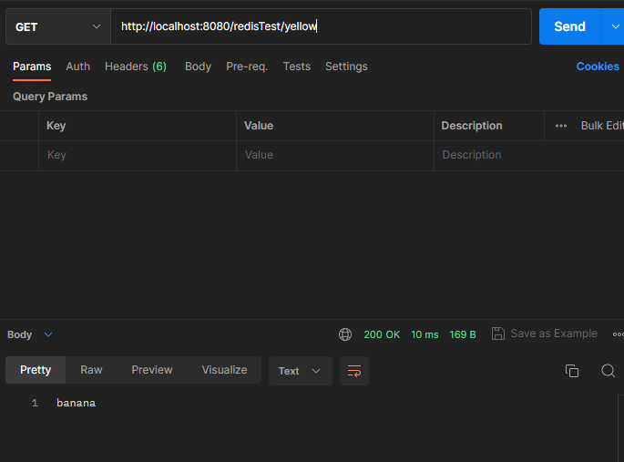
Task: Open the response options ellipsis menu
Action: 618,334
